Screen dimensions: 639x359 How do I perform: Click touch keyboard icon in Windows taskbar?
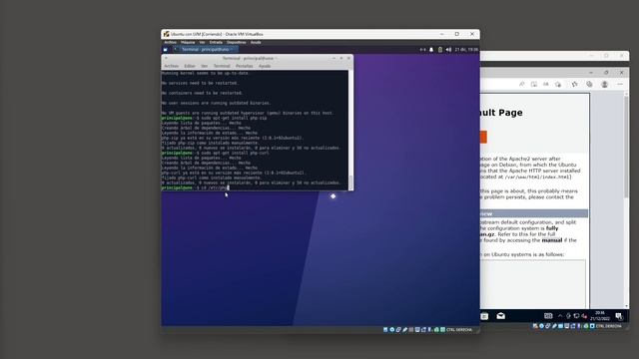click(548, 316)
